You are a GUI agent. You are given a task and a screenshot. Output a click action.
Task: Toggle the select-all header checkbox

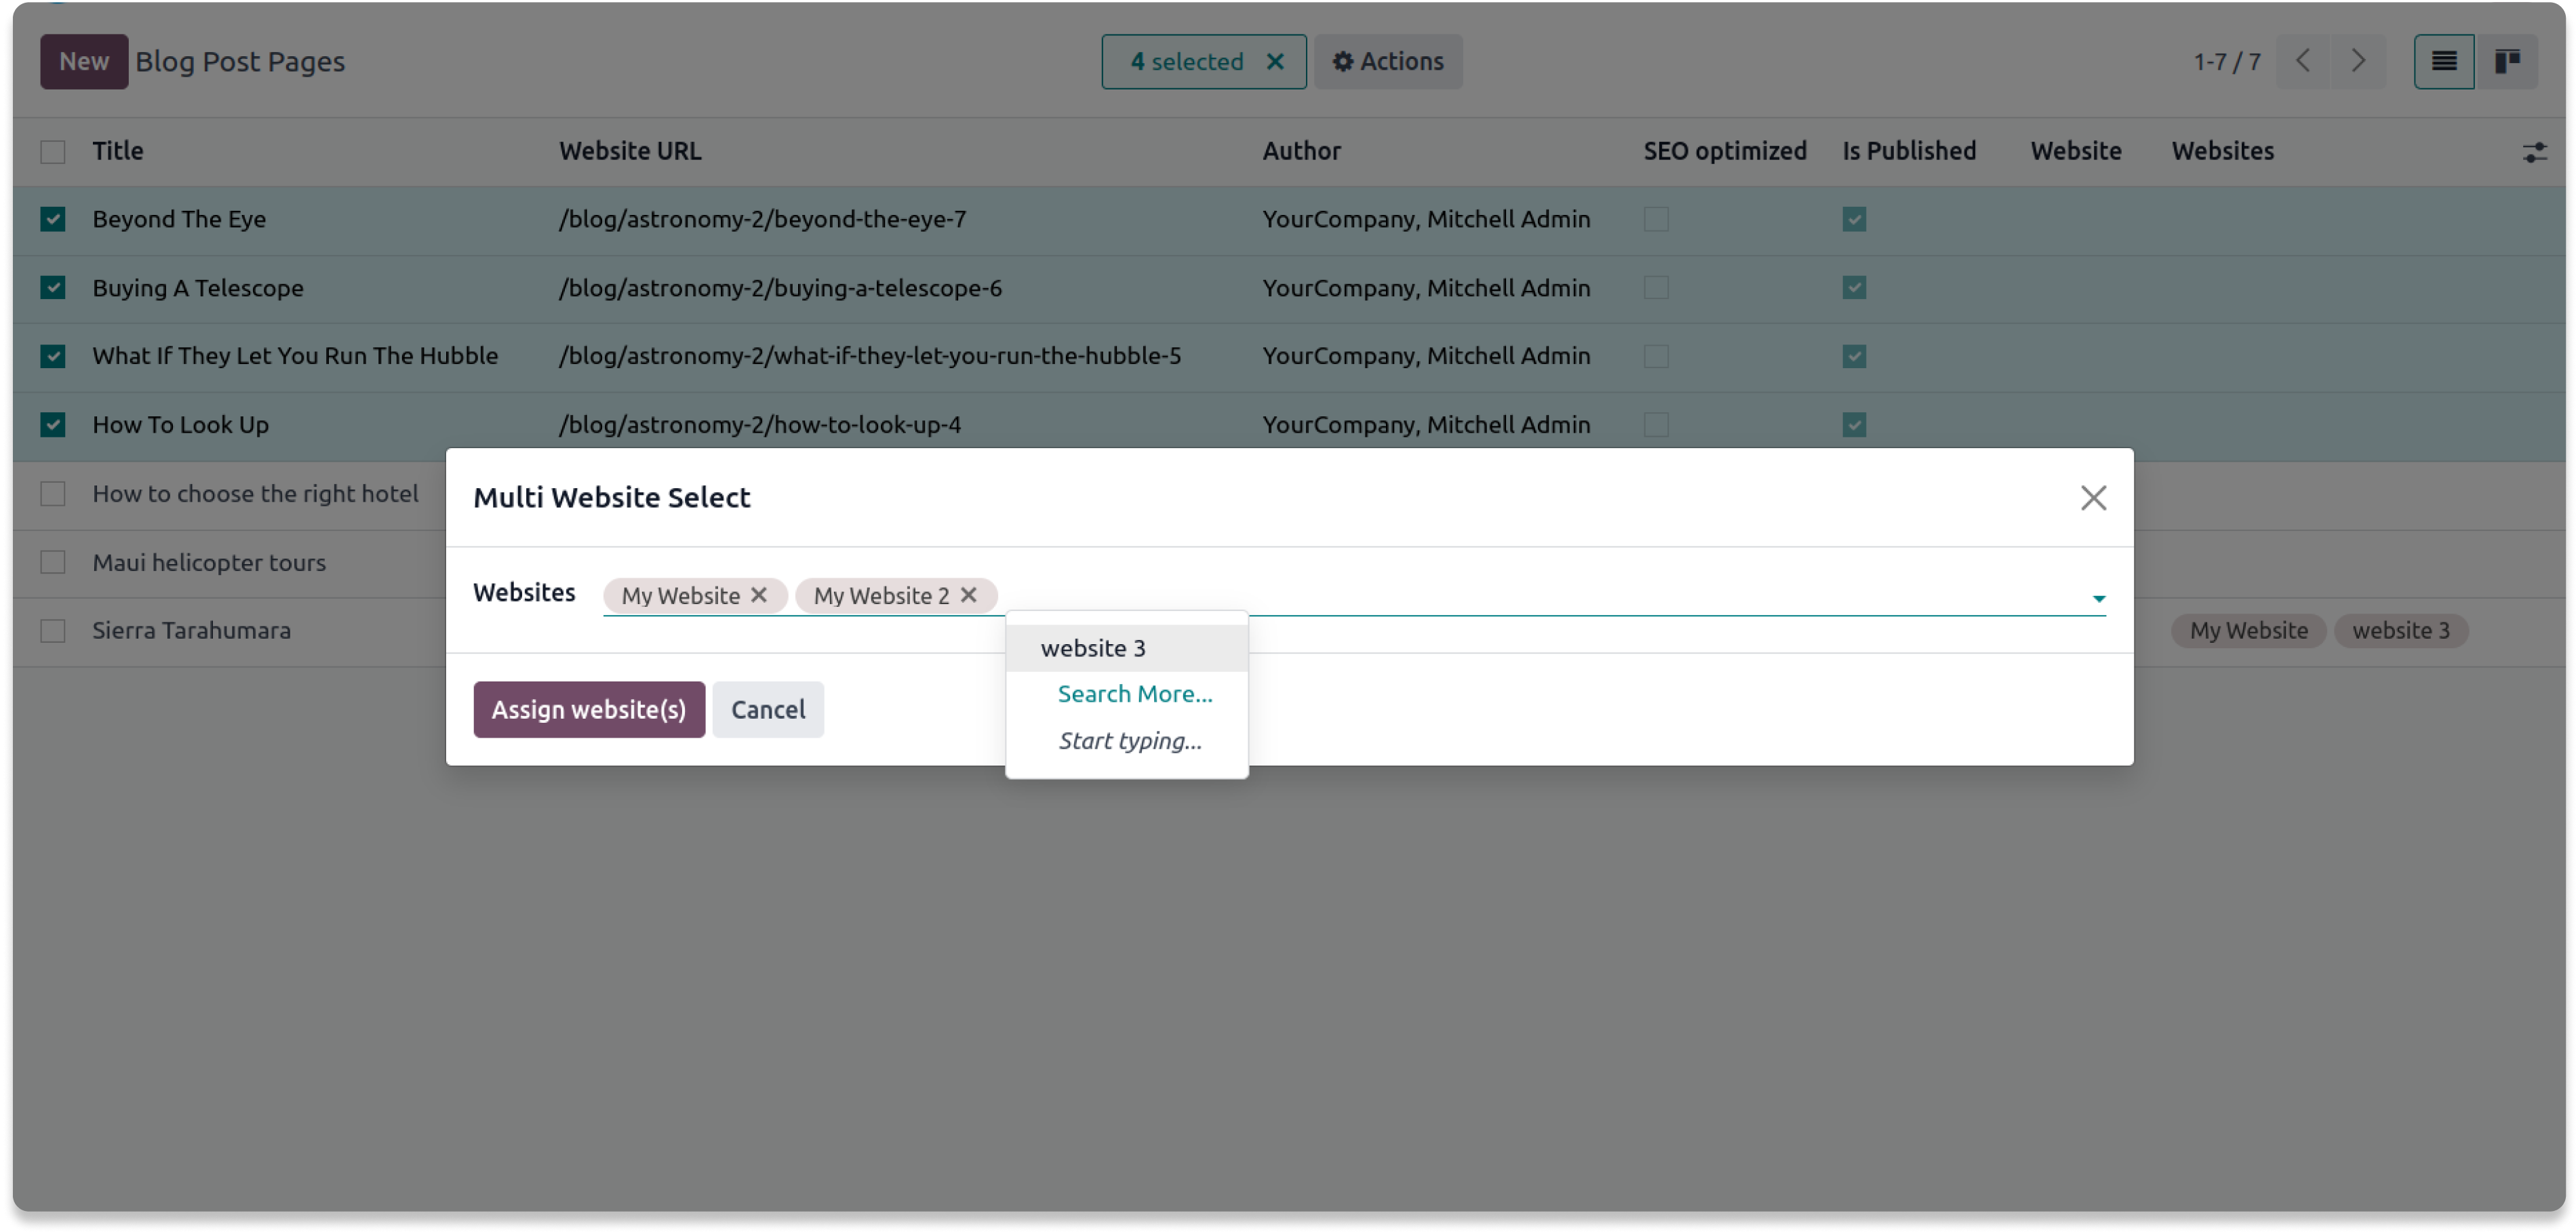pos(53,152)
